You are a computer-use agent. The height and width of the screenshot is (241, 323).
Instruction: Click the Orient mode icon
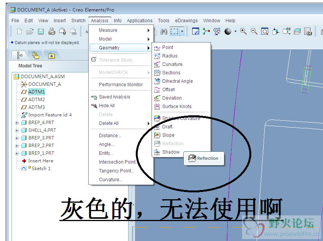click(x=217, y=31)
